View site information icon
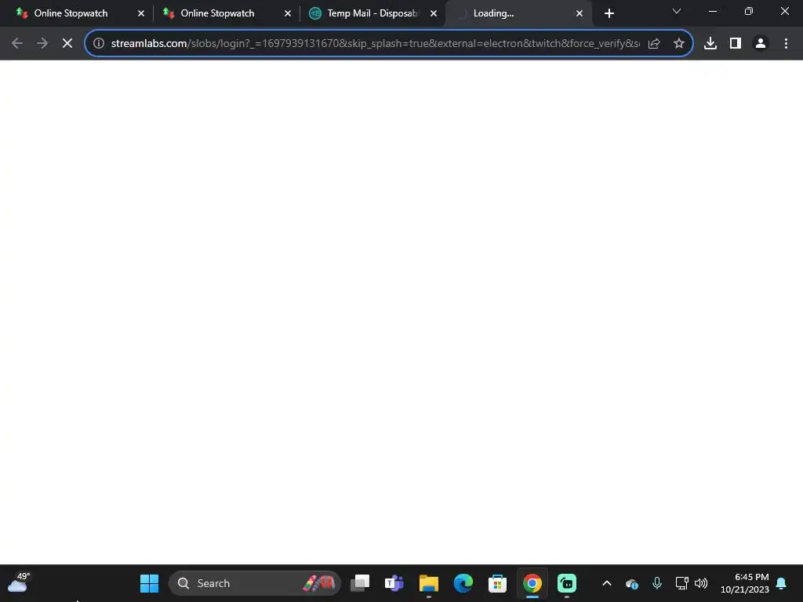 click(x=99, y=44)
